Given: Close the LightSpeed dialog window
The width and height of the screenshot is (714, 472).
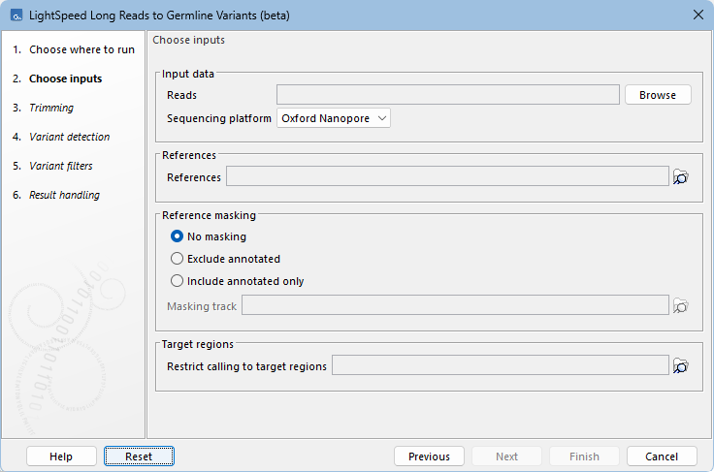Looking at the screenshot, I should tap(698, 15).
